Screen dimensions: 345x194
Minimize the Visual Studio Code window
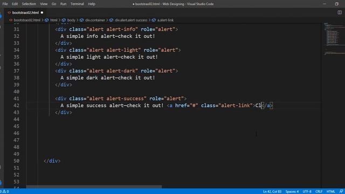[x=325, y=4]
